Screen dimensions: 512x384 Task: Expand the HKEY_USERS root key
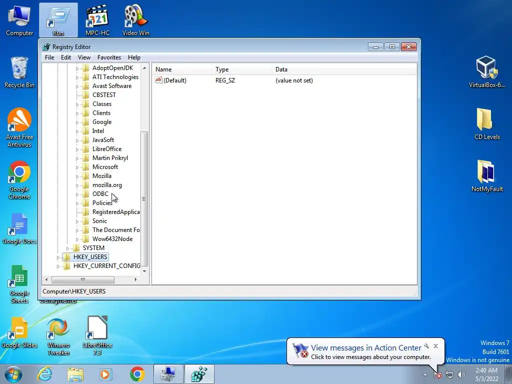click(x=58, y=257)
